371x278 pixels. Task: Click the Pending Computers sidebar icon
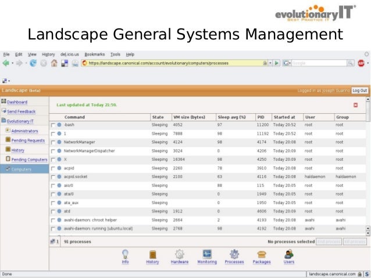(x=8, y=158)
